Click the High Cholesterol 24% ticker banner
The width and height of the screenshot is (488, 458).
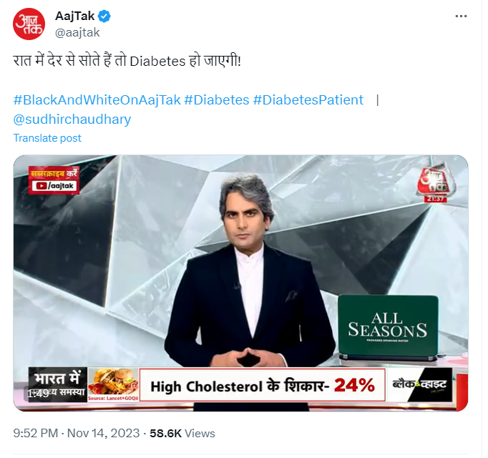[x=262, y=386]
